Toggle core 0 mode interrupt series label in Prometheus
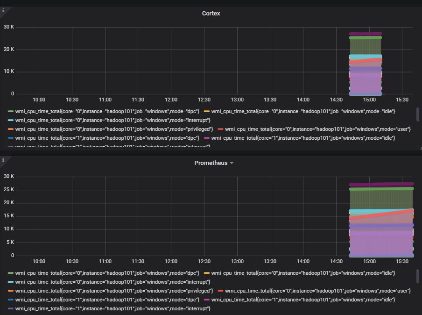 pos(113,282)
